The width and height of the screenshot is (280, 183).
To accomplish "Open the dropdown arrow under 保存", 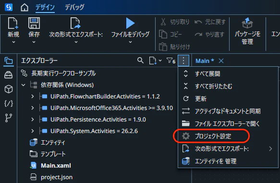I will point(34,42).
